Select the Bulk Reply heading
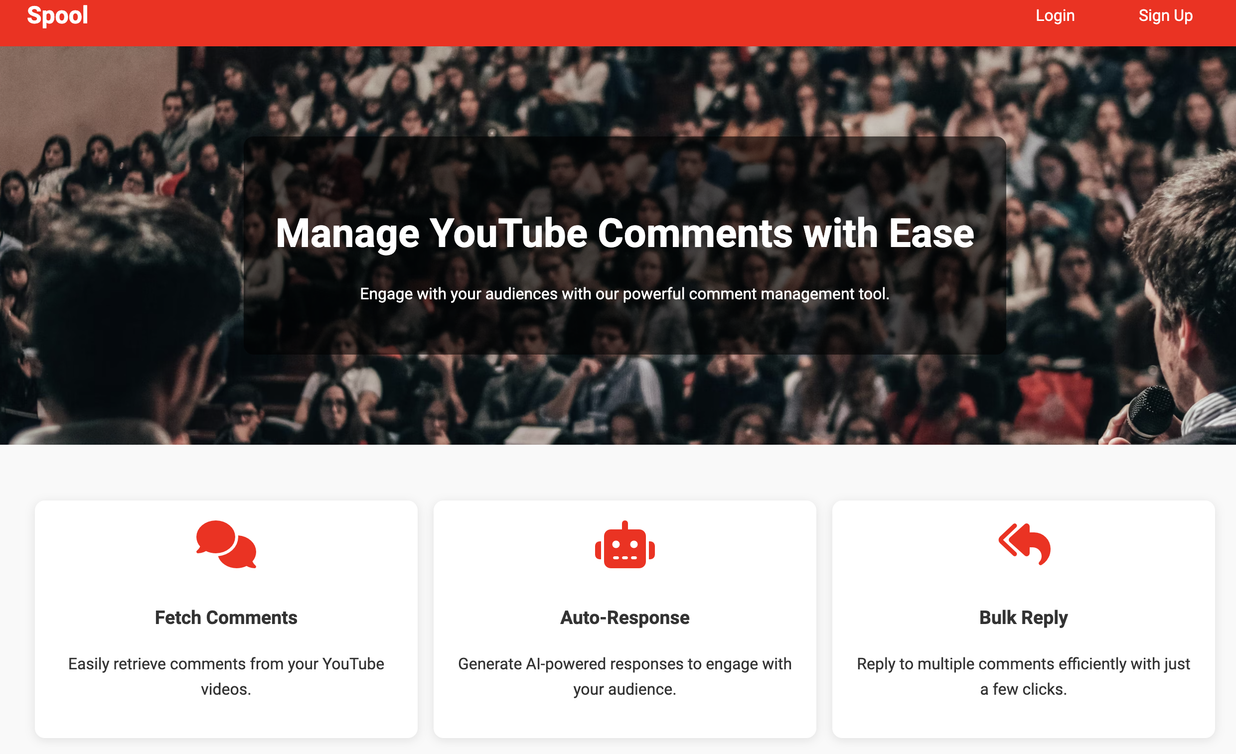 coord(1023,618)
